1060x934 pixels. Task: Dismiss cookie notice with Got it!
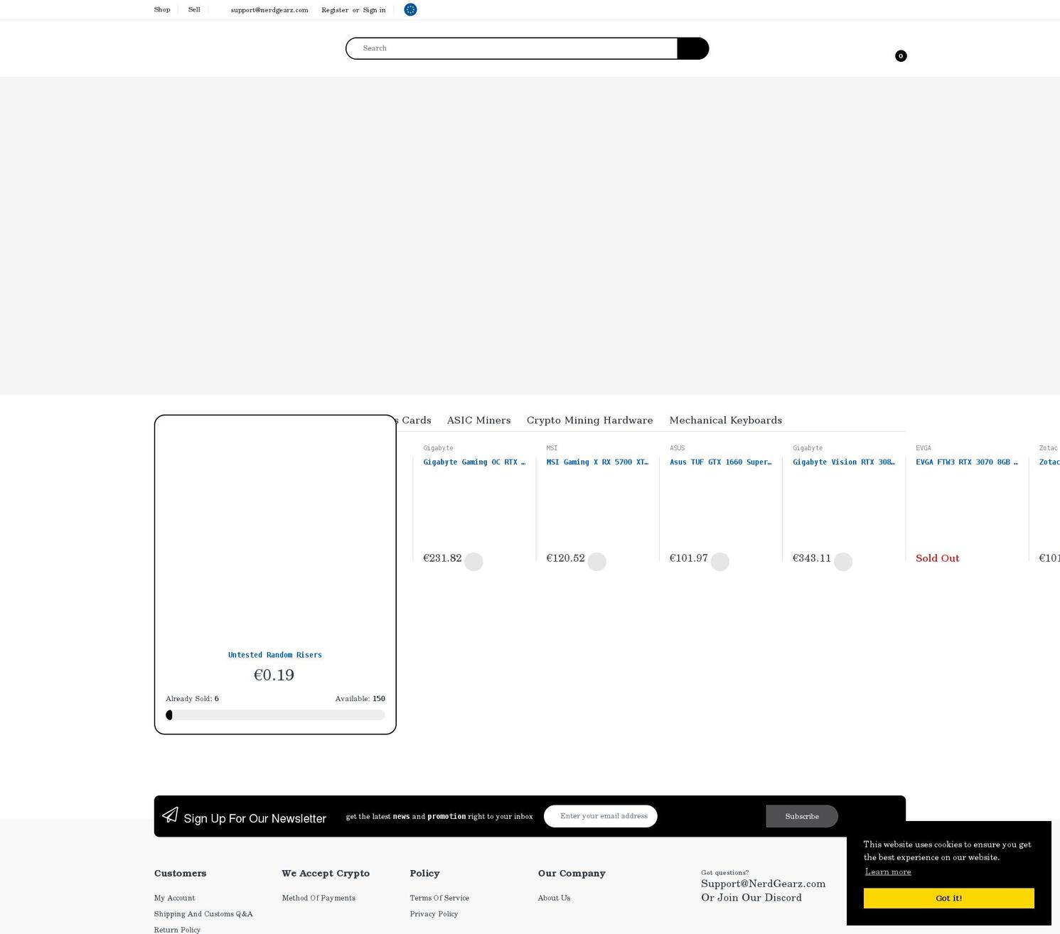[x=948, y=898]
